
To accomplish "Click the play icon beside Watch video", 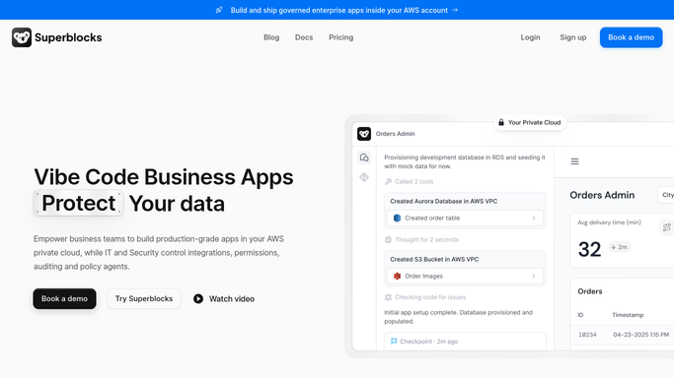I will (198, 298).
